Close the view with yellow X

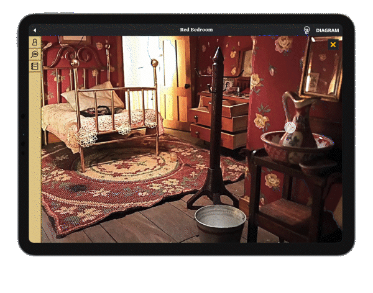[333, 45]
